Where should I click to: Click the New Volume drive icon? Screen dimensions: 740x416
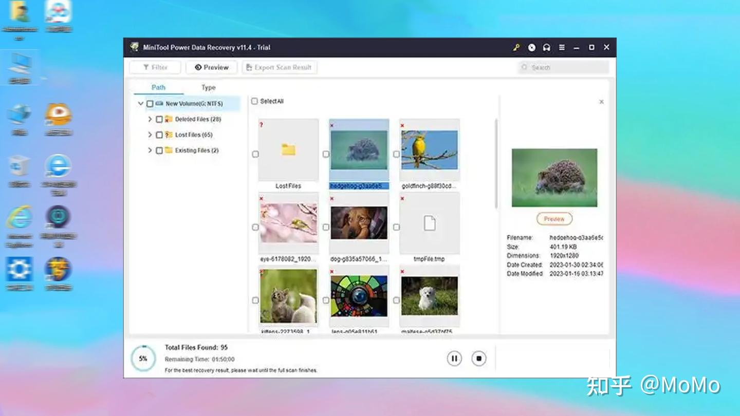point(160,104)
